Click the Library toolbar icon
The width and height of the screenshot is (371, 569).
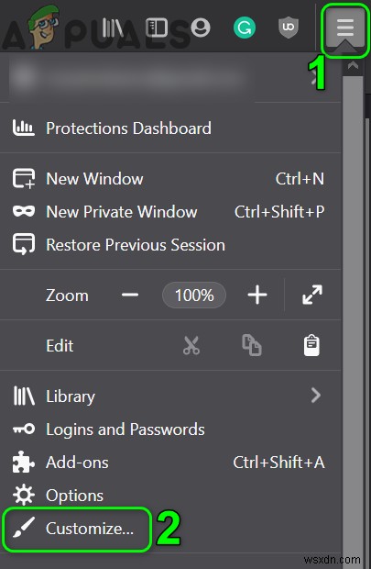113,28
